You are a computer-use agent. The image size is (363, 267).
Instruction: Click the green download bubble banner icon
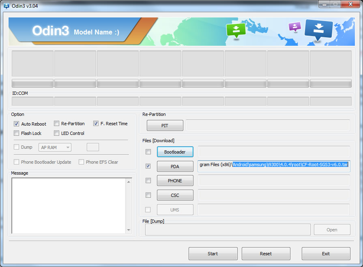click(236, 30)
